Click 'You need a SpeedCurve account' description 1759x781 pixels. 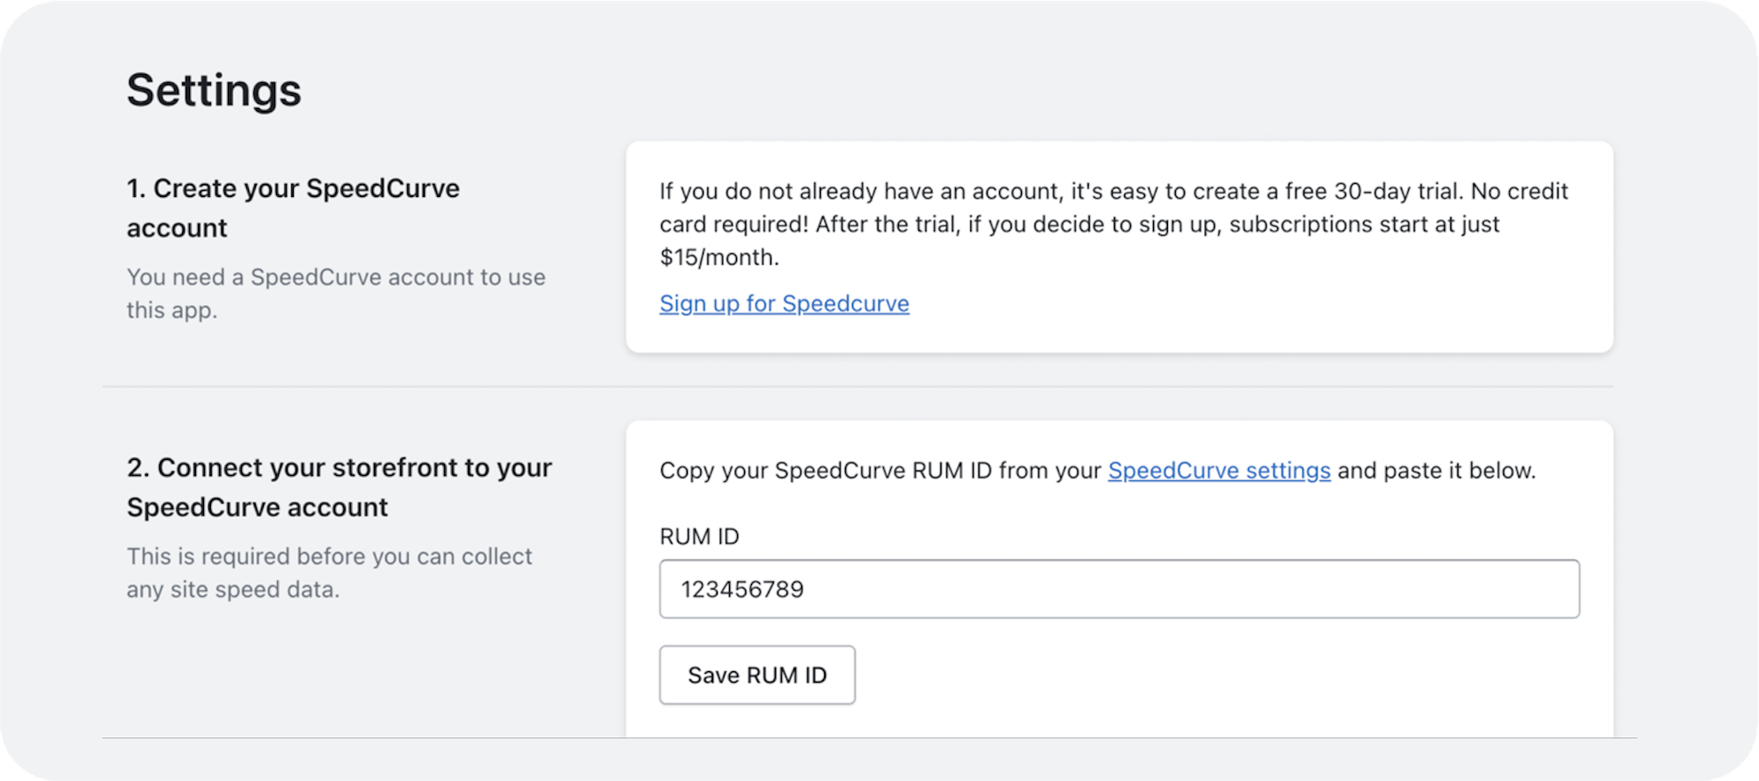[x=336, y=293]
